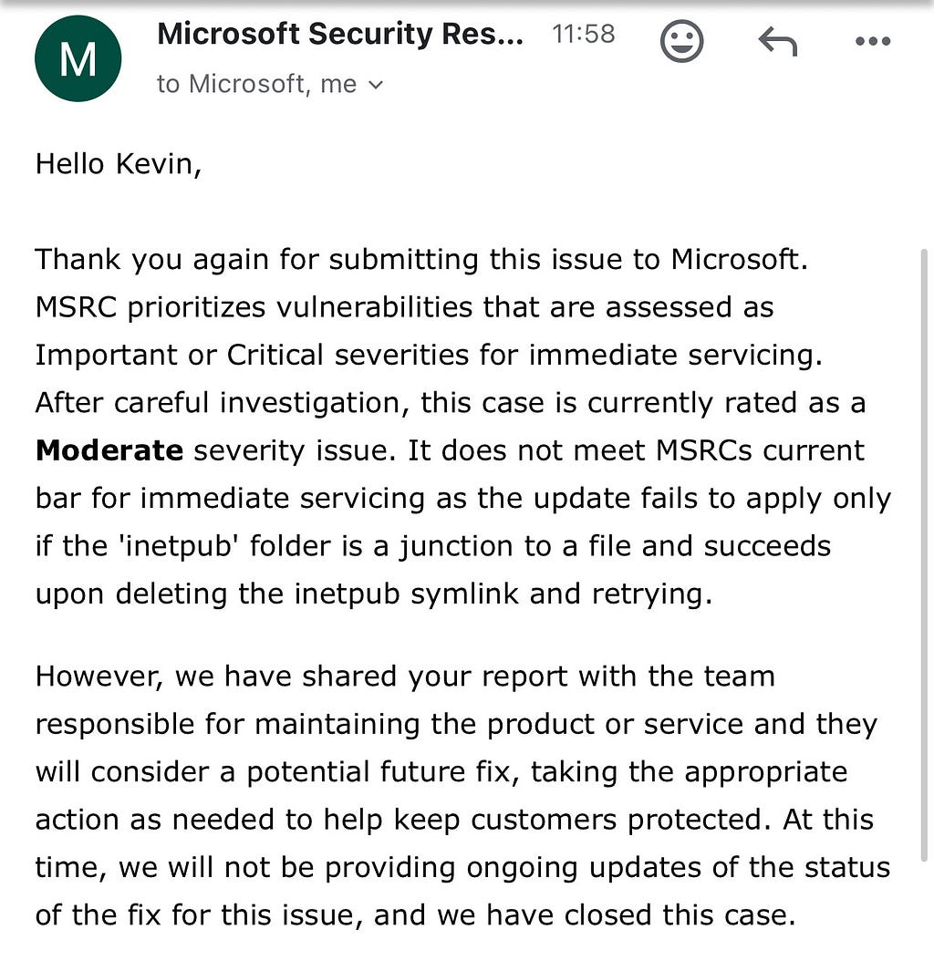Click the 'However, we have shared' sentence

coord(405,676)
